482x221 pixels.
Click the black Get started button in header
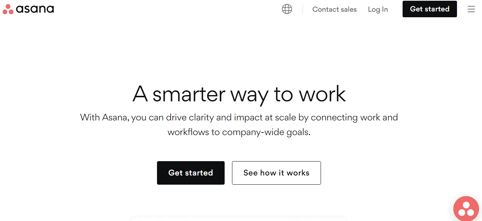pos(429,9)
